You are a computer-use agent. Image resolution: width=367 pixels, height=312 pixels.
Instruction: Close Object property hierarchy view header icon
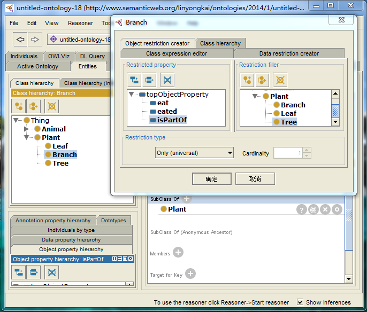pos(131,259)
